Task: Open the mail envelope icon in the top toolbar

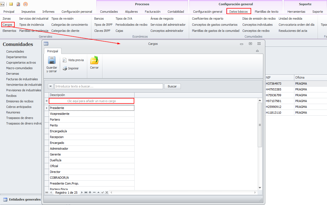Action: 11,4
